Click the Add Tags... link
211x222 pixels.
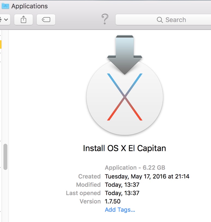point(120,210)
